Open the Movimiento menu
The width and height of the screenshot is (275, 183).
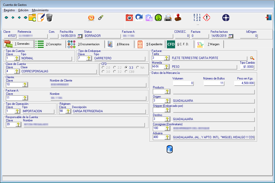tap(40, 10)
